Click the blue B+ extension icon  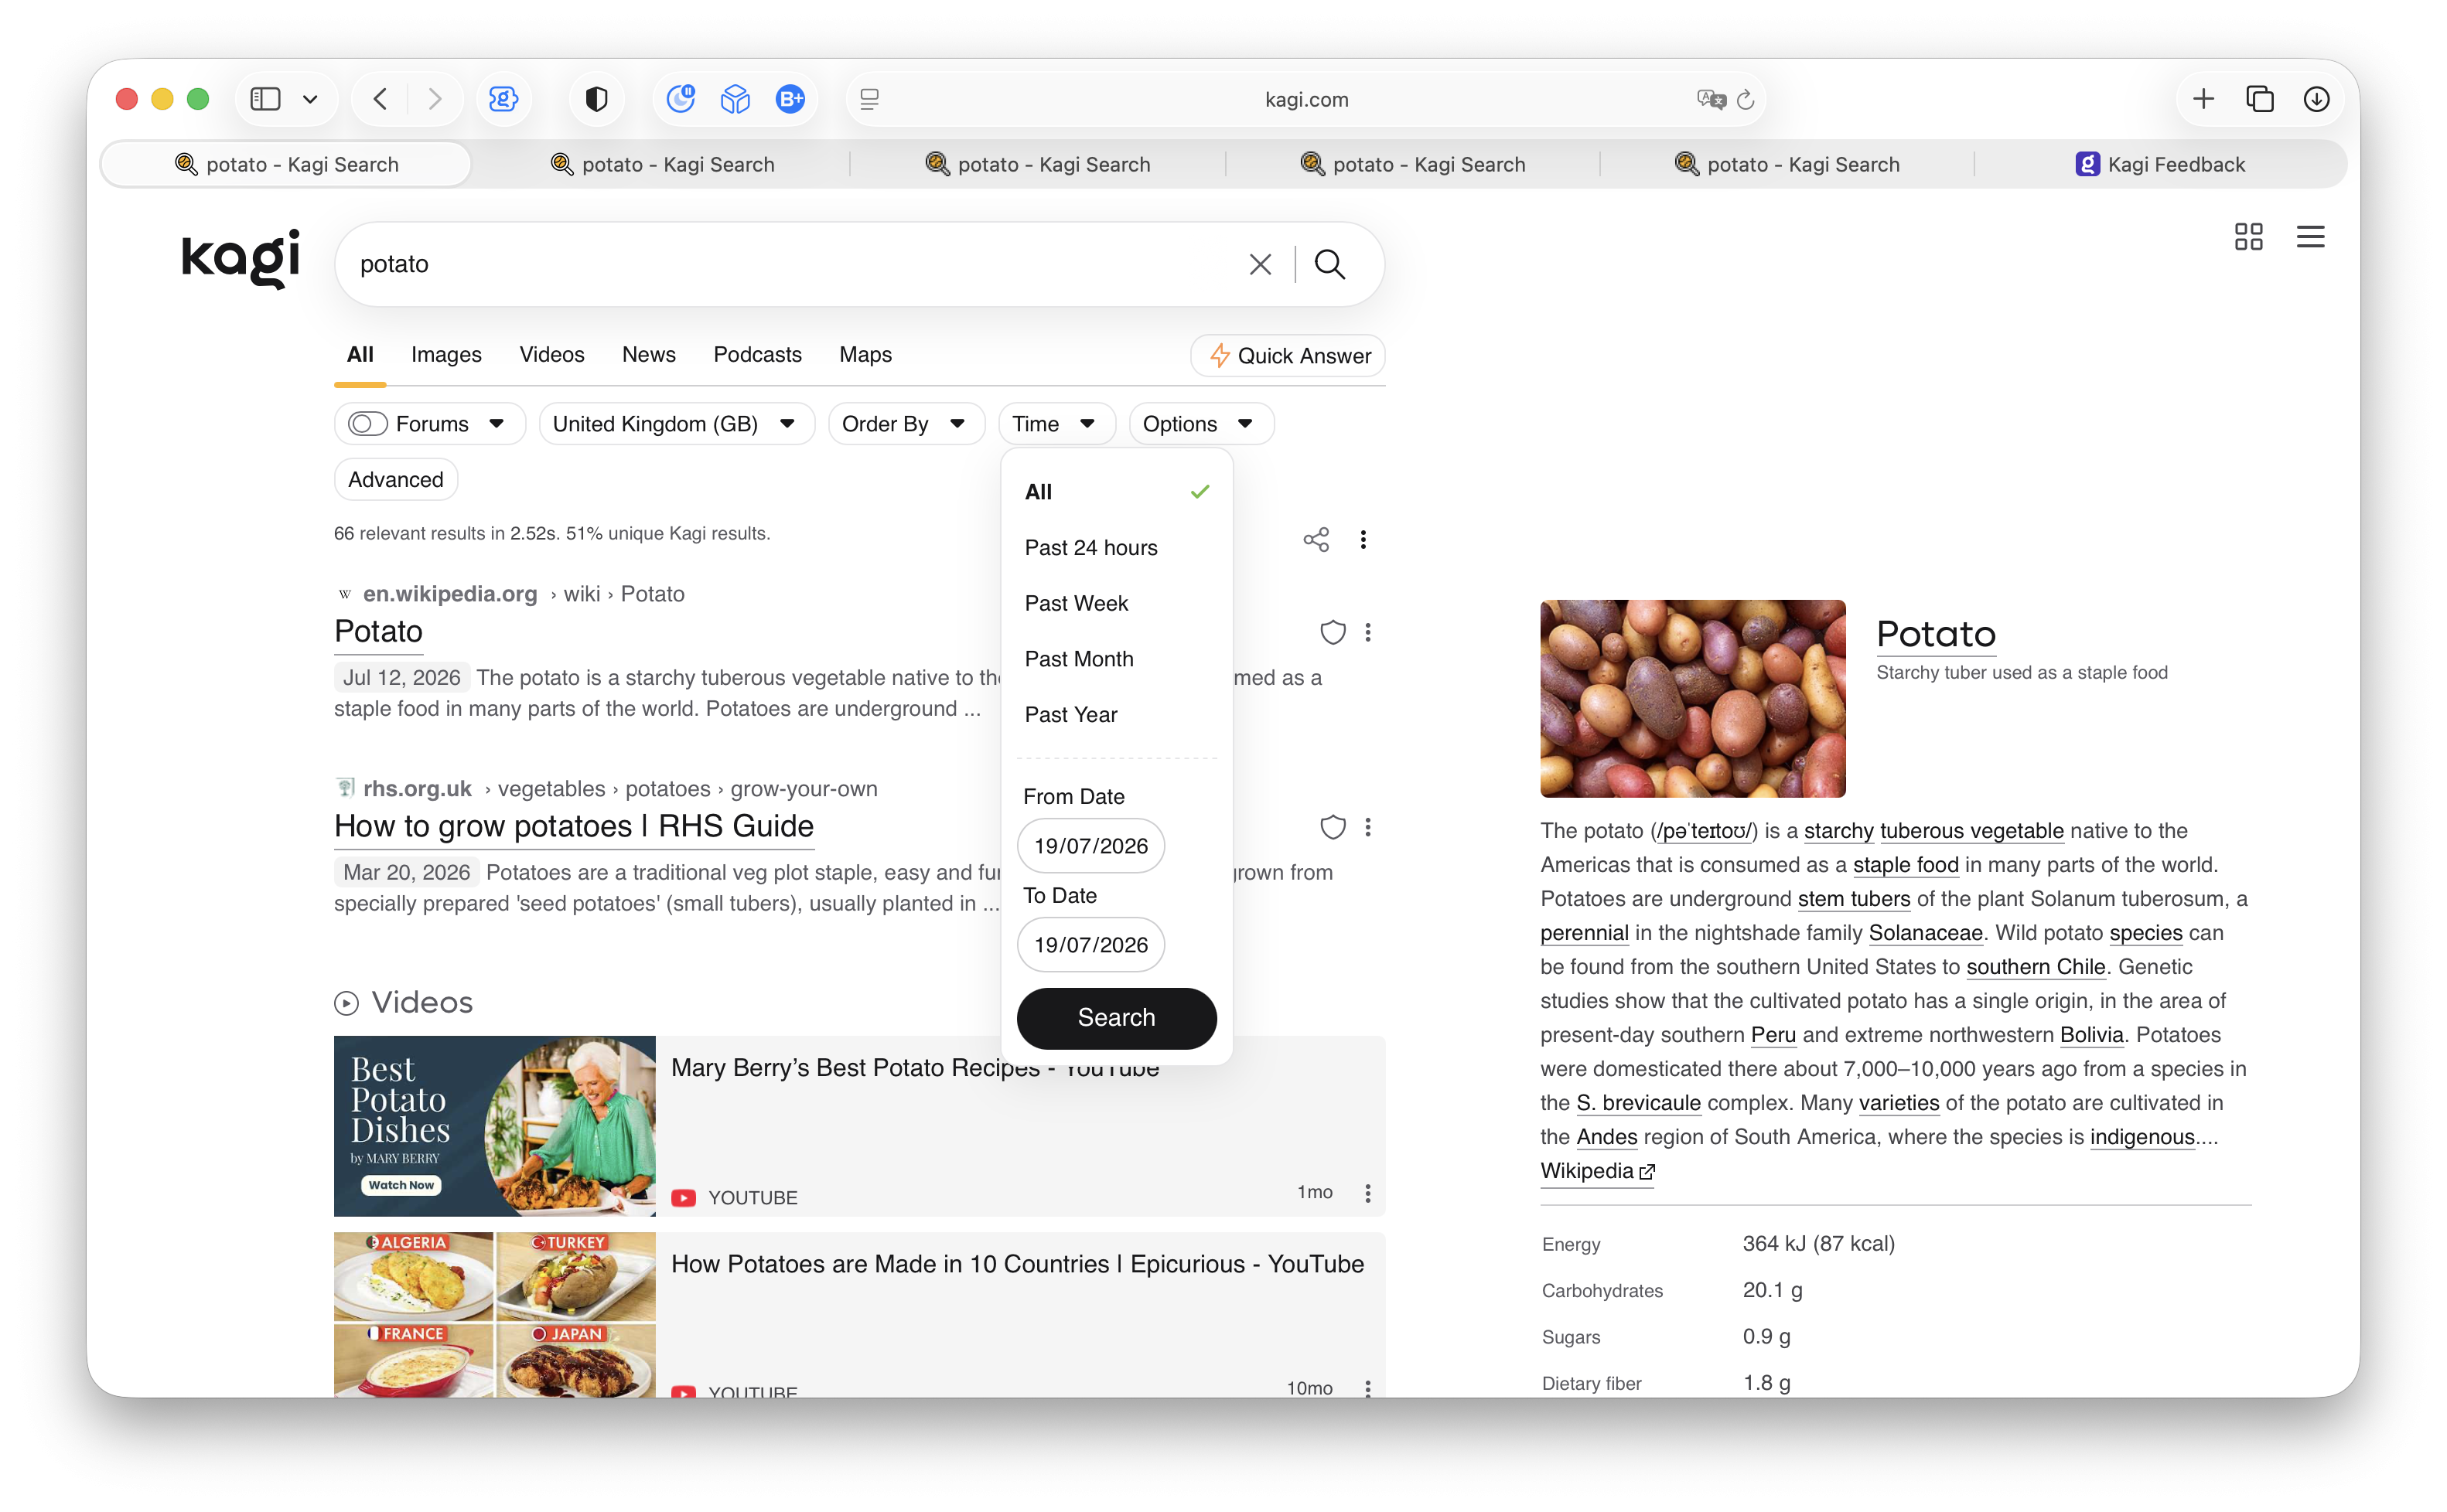[790, 99]
